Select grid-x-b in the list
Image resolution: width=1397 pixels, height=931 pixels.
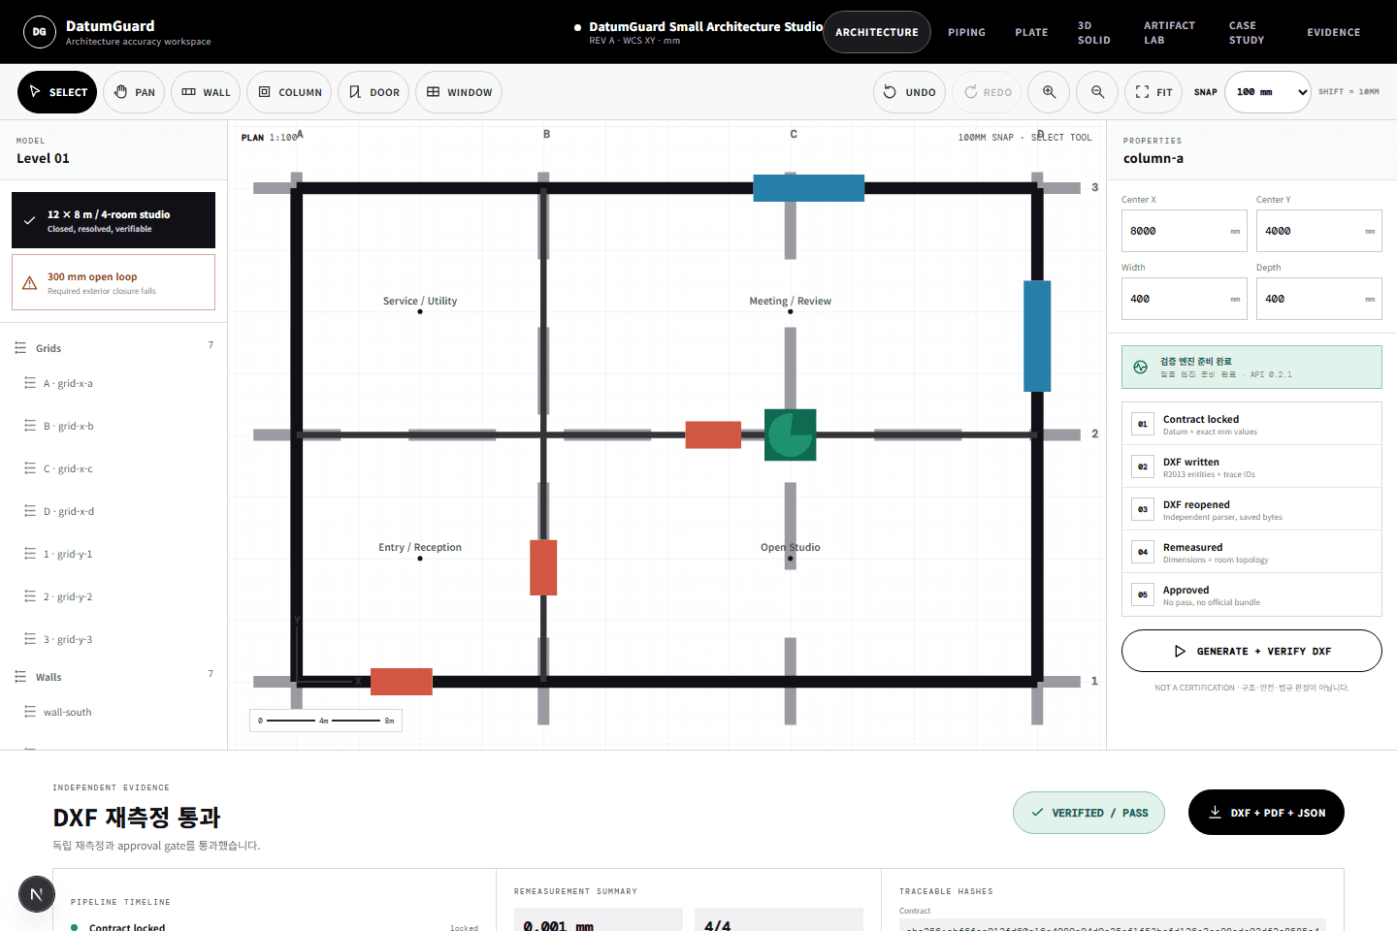click(114, 426)
